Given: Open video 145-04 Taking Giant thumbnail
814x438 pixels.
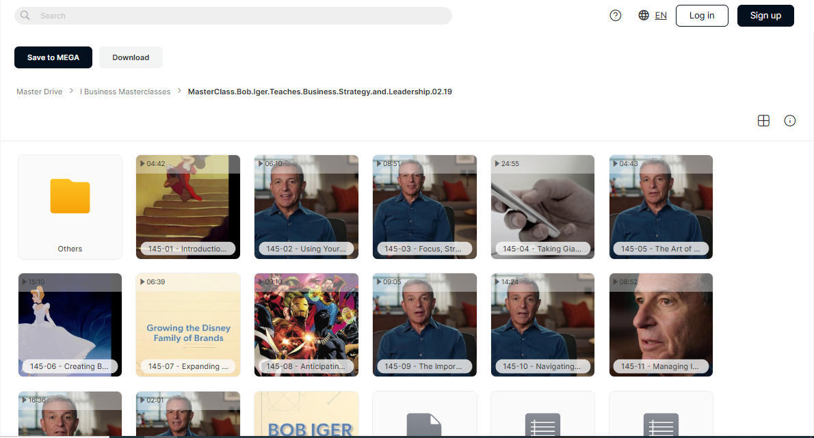Looking at the screenshot, I should click(x=542, y=207).
